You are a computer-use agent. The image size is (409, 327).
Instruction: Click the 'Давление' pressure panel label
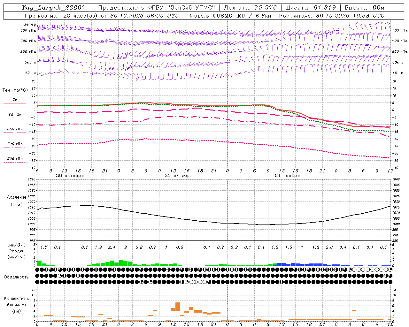pos(17,197)
